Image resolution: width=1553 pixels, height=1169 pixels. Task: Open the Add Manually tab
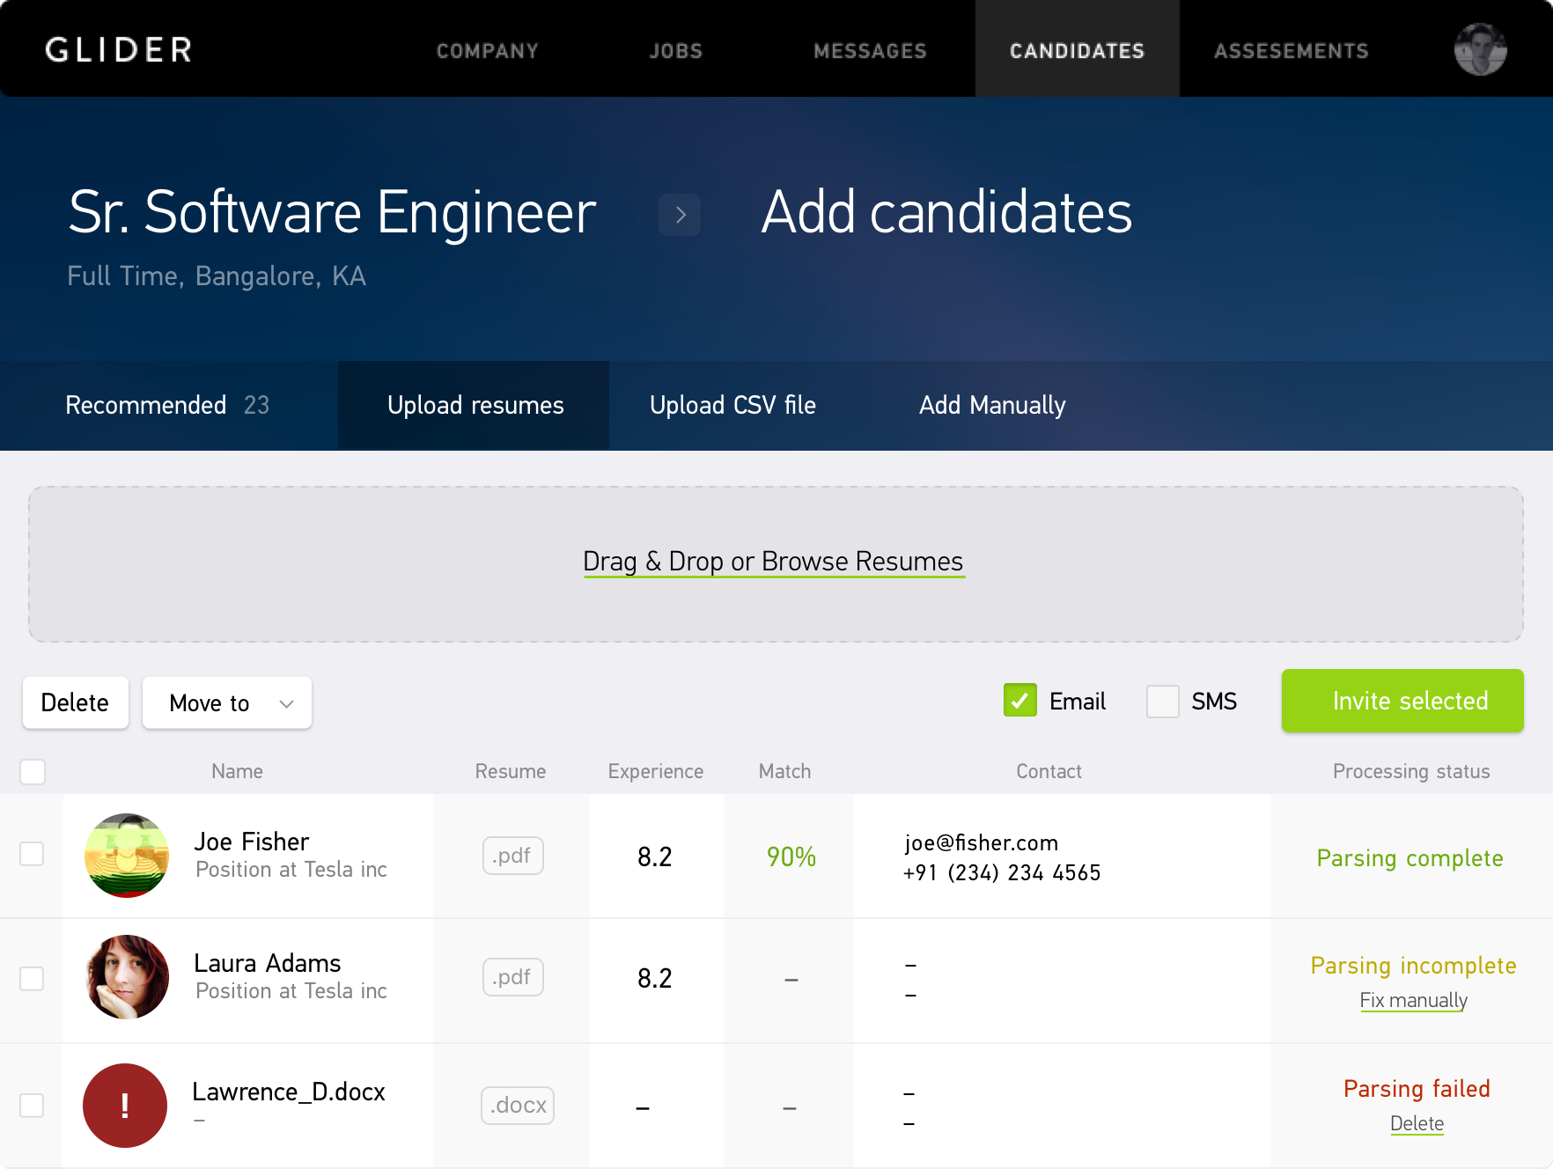tap(992, 405)
